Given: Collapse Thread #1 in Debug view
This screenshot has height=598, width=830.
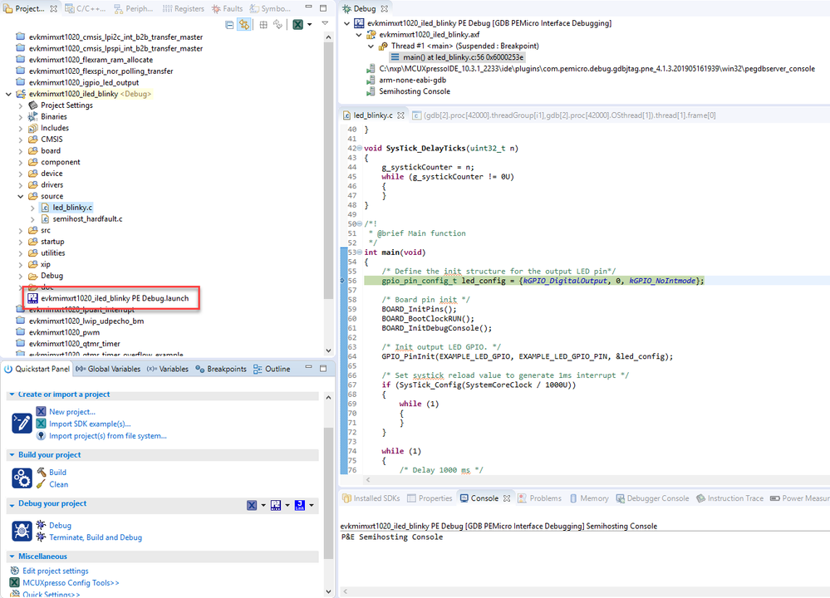Looking at the screenshot, I should pos(371,46).
